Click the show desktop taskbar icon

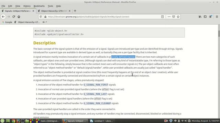tap(8, 121)
